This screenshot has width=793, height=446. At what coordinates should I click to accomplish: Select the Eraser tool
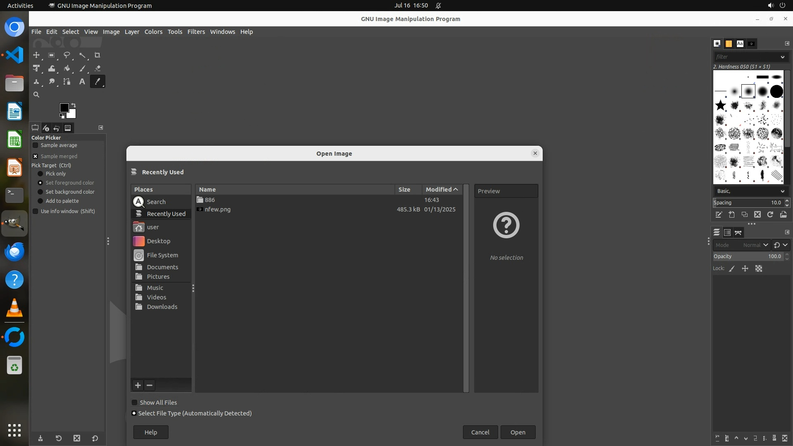click(x=97, y=69)
